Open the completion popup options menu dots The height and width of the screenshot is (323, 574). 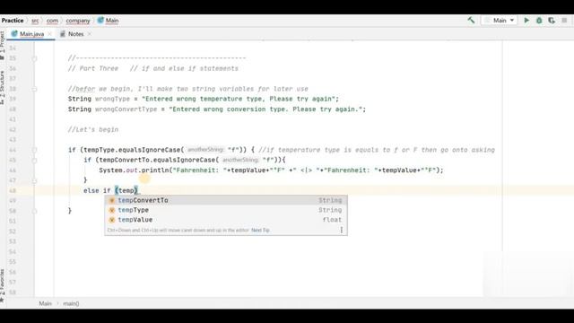[x=341, y=230]
